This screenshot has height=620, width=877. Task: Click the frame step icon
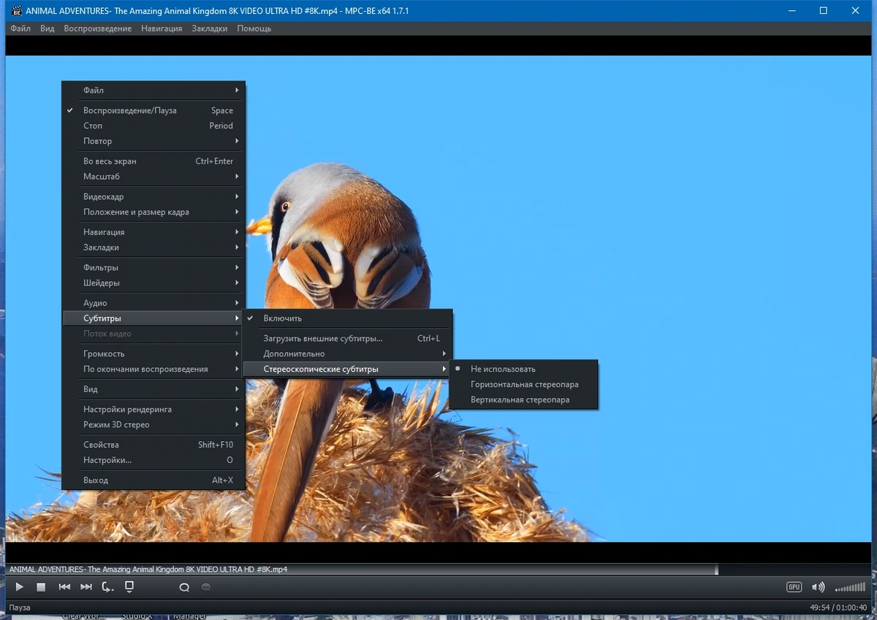point(108,587)
